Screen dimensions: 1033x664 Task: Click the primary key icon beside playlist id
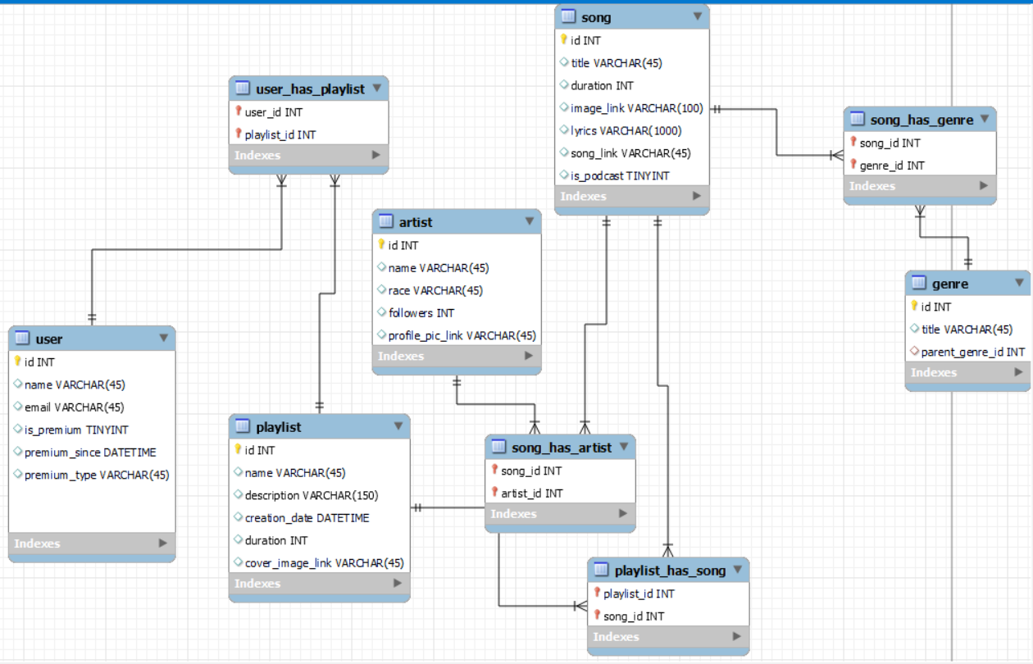(x=235, y=449)
